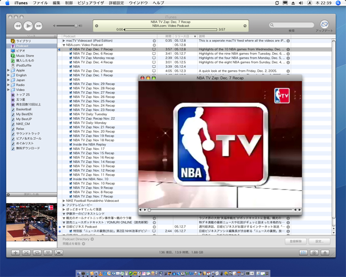Uncheck NBA TV Daily: Tuesday checkbox
Viewport: 346px width, 277px height.
pos(71,114)
